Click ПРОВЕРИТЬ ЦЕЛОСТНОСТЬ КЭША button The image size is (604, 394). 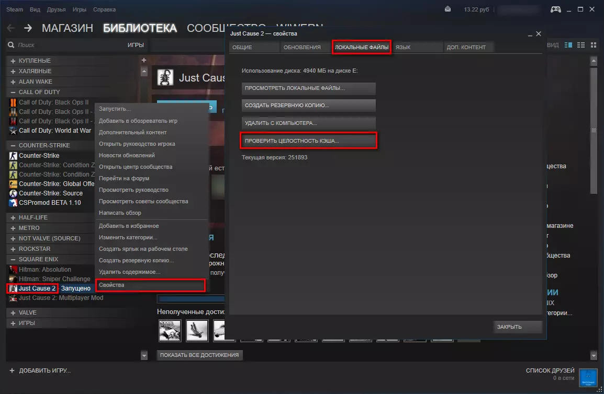tap(309, 141)
